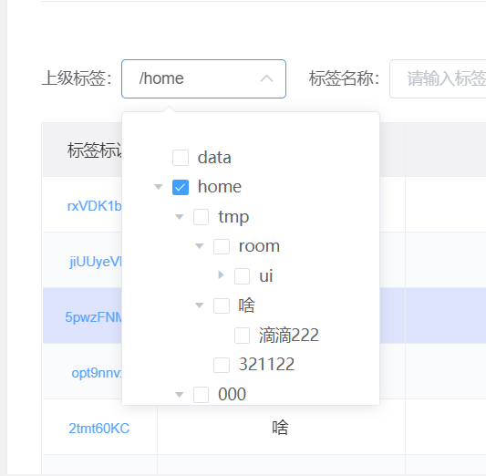Open the jiUUyeV tag link
The image size is (486, 476).
pyautogui.click(x=96, y=262)
